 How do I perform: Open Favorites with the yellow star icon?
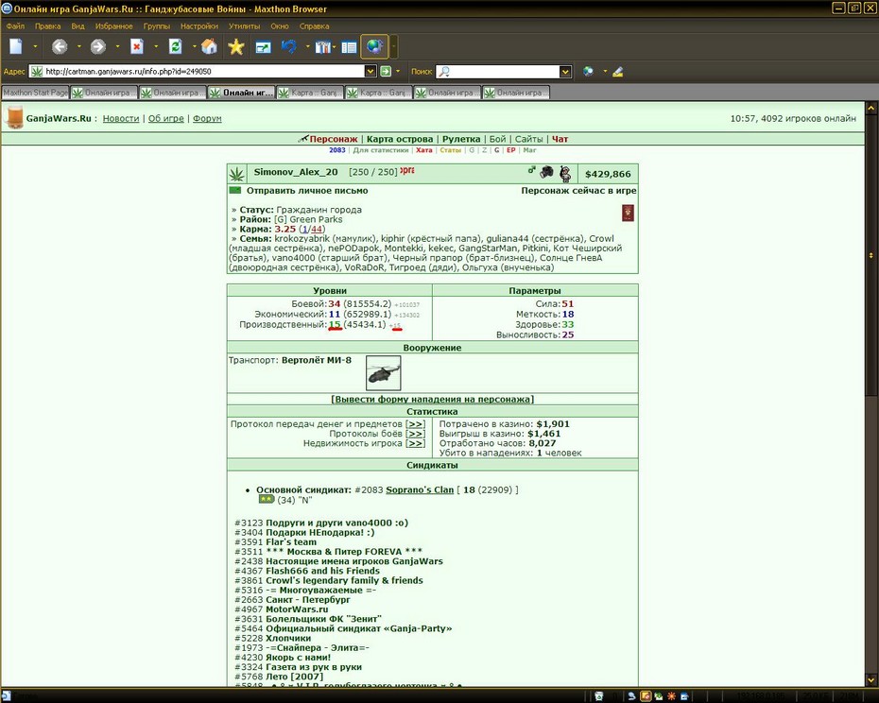click(x=236, y=47)
